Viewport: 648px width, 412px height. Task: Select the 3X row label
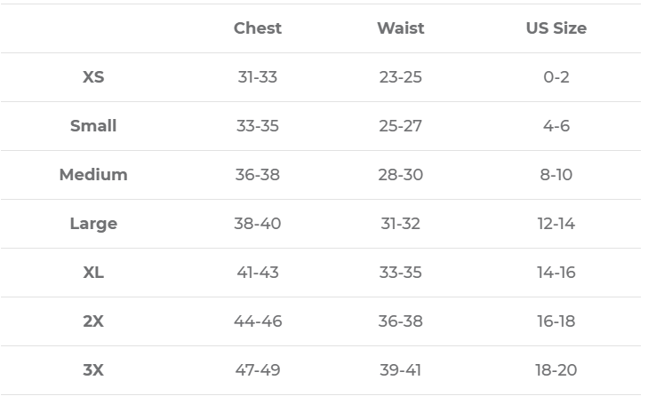click(x=93, y=370)
